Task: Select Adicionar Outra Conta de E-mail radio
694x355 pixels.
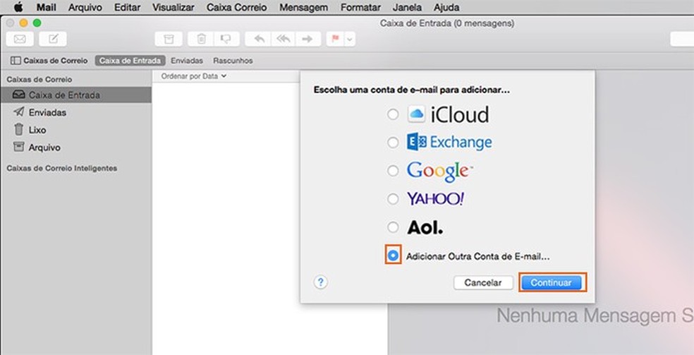Action: [393, 255]
